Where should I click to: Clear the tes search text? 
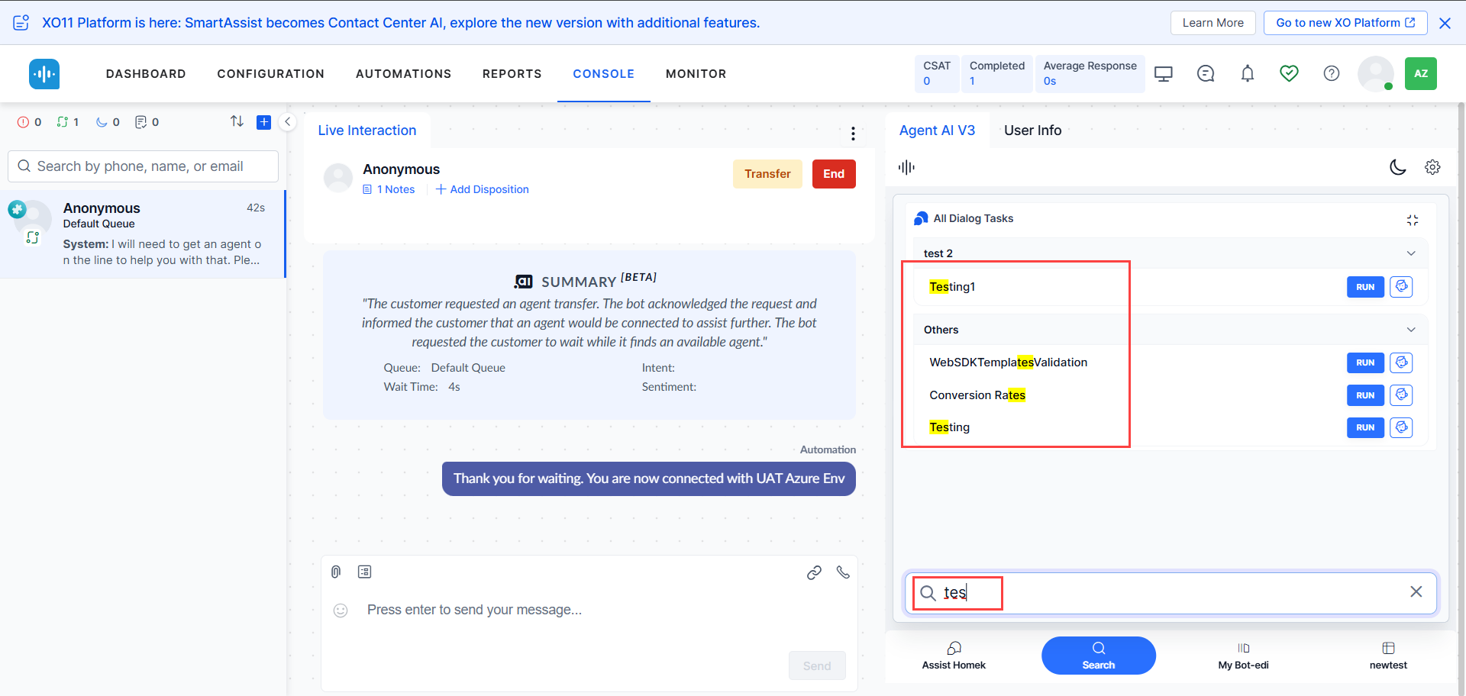1416,592
